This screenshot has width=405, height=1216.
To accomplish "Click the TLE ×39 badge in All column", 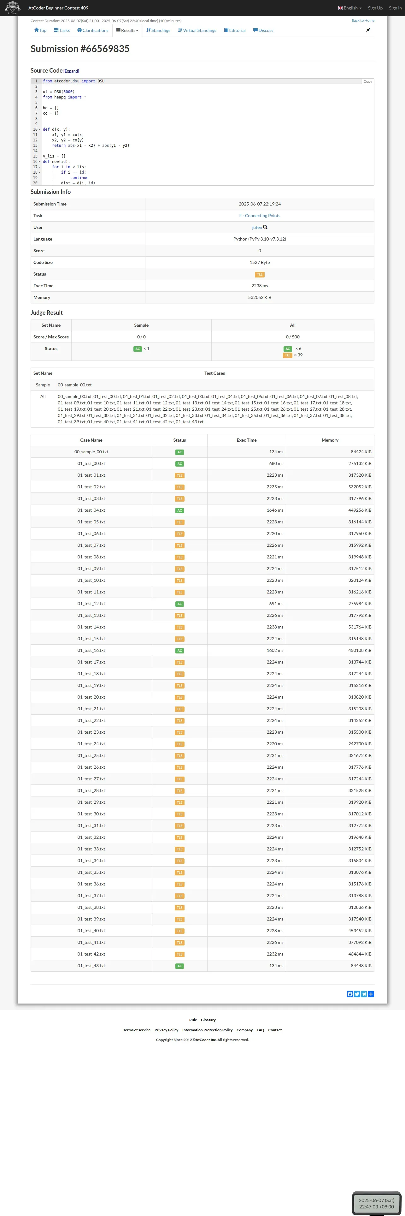I will pyautogui.click(x=288, y=355).
